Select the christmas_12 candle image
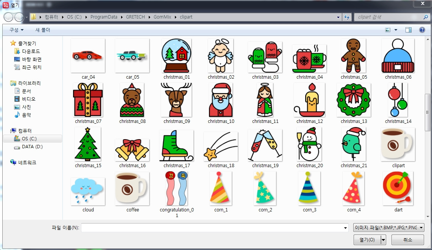This screenshot has height=250, width=432. pyautogui.click(x=309, y=100)
